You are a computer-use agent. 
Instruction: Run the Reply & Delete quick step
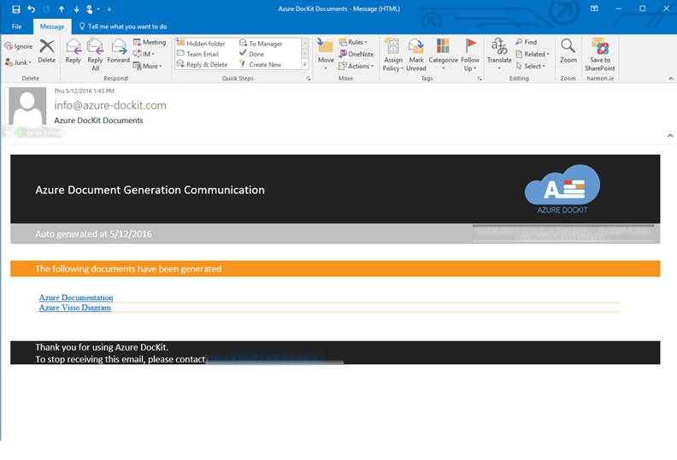(202, 64)
